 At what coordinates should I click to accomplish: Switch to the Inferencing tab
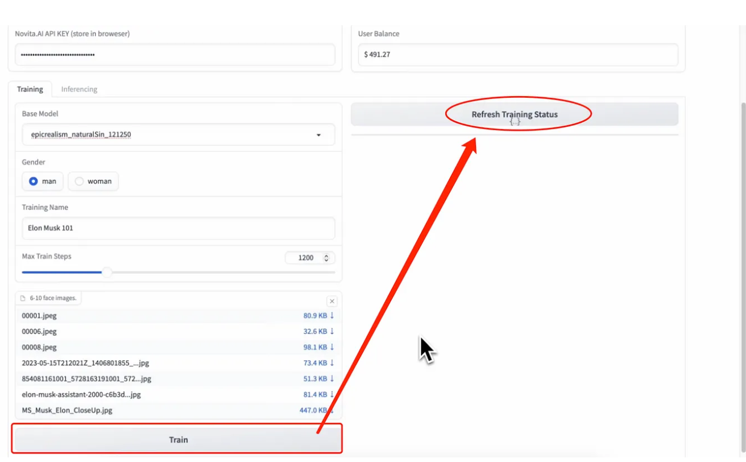(79, 89)
